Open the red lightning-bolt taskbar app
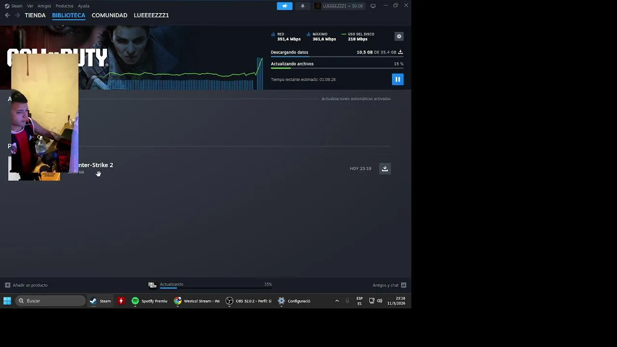Screen dimensions: 617x347 tap(121, 301)
